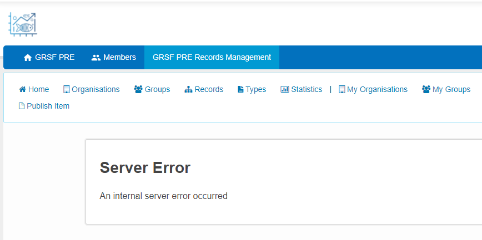Click the internal server error message text

pyautogui.click(x=163, y=196)
